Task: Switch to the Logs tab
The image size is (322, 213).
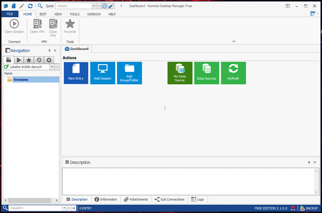Action: [x=198, y=199]
